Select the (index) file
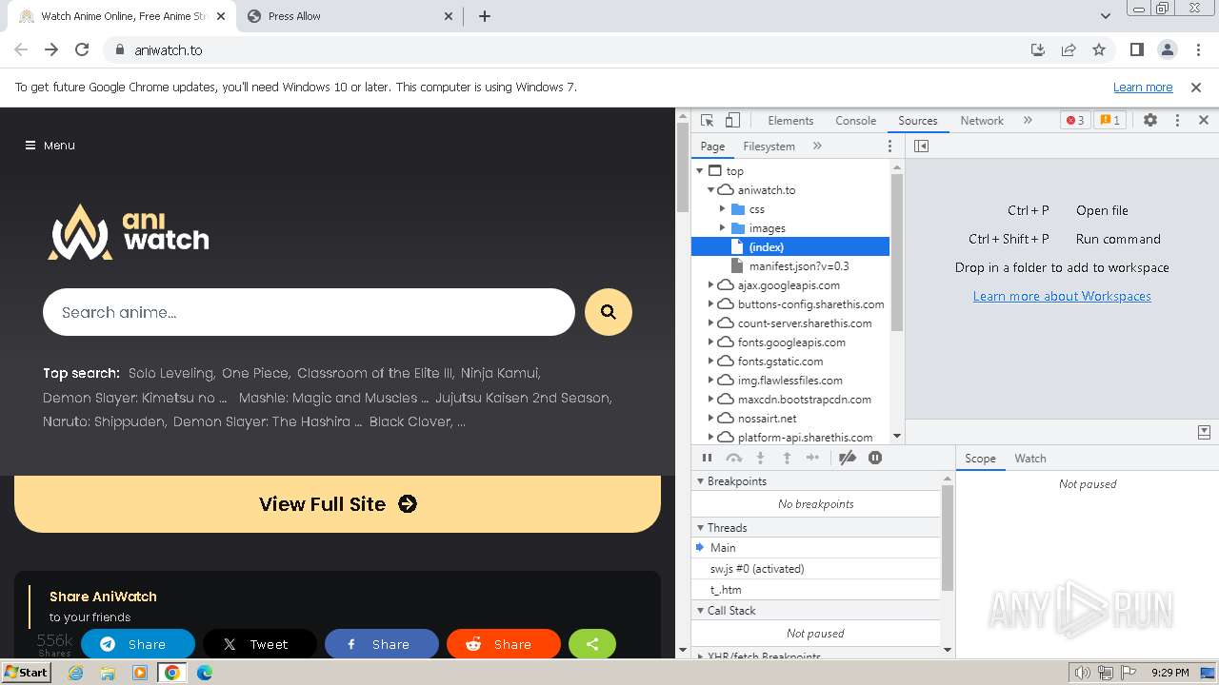The width and height of the screenshot is (1219, 685). pos(790,247)
